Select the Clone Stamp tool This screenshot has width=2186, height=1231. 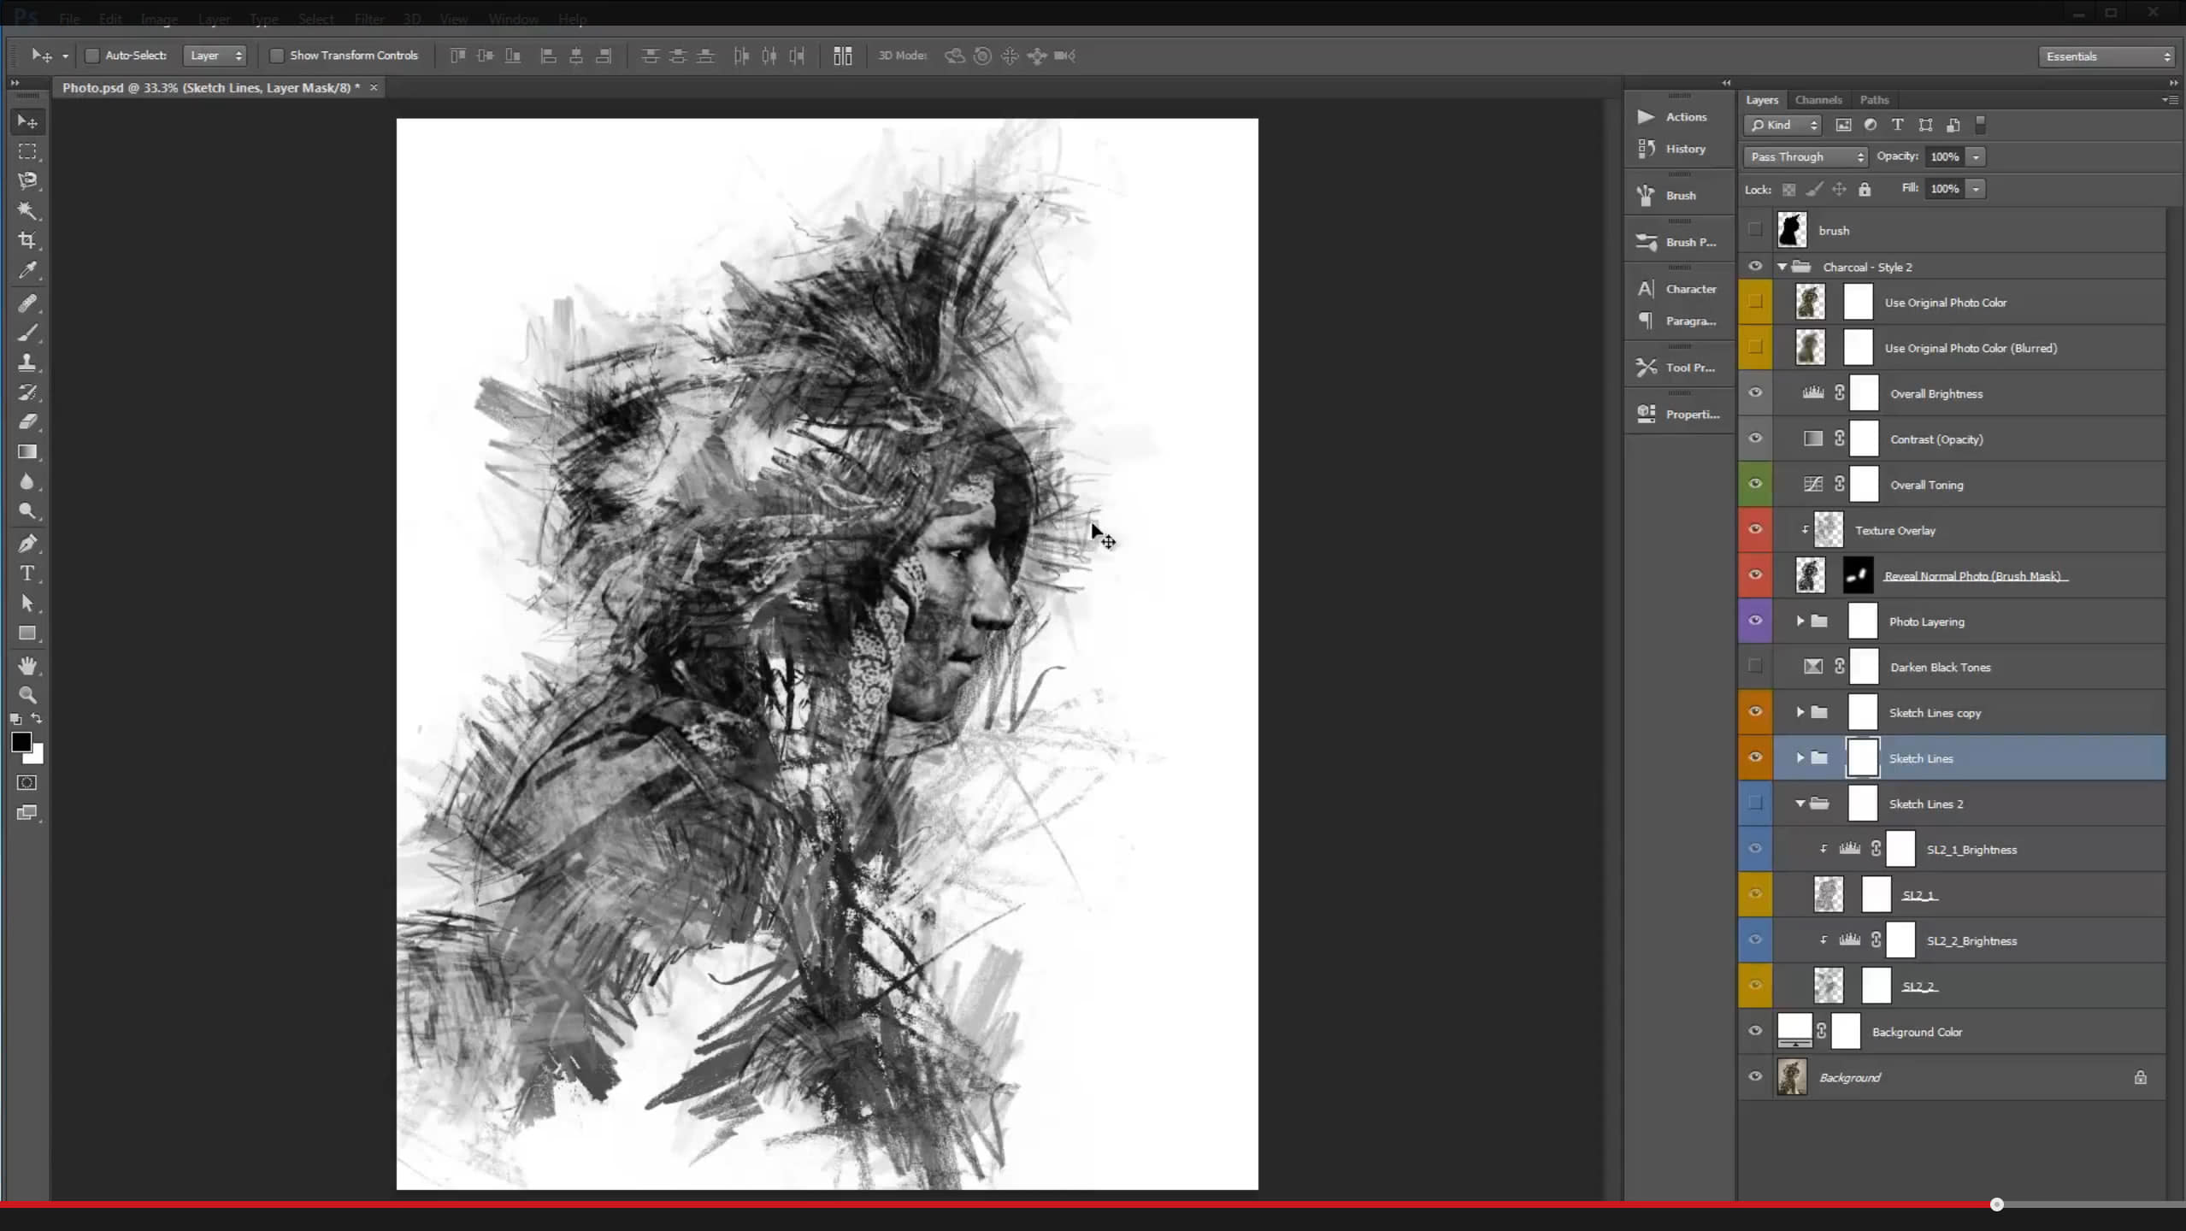pyautogui.click(x=27, y=362)
